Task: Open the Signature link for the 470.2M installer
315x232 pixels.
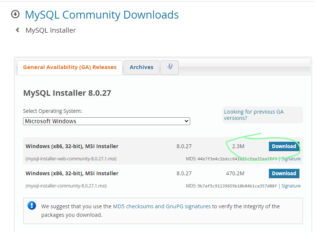Action: click(291, 186)
